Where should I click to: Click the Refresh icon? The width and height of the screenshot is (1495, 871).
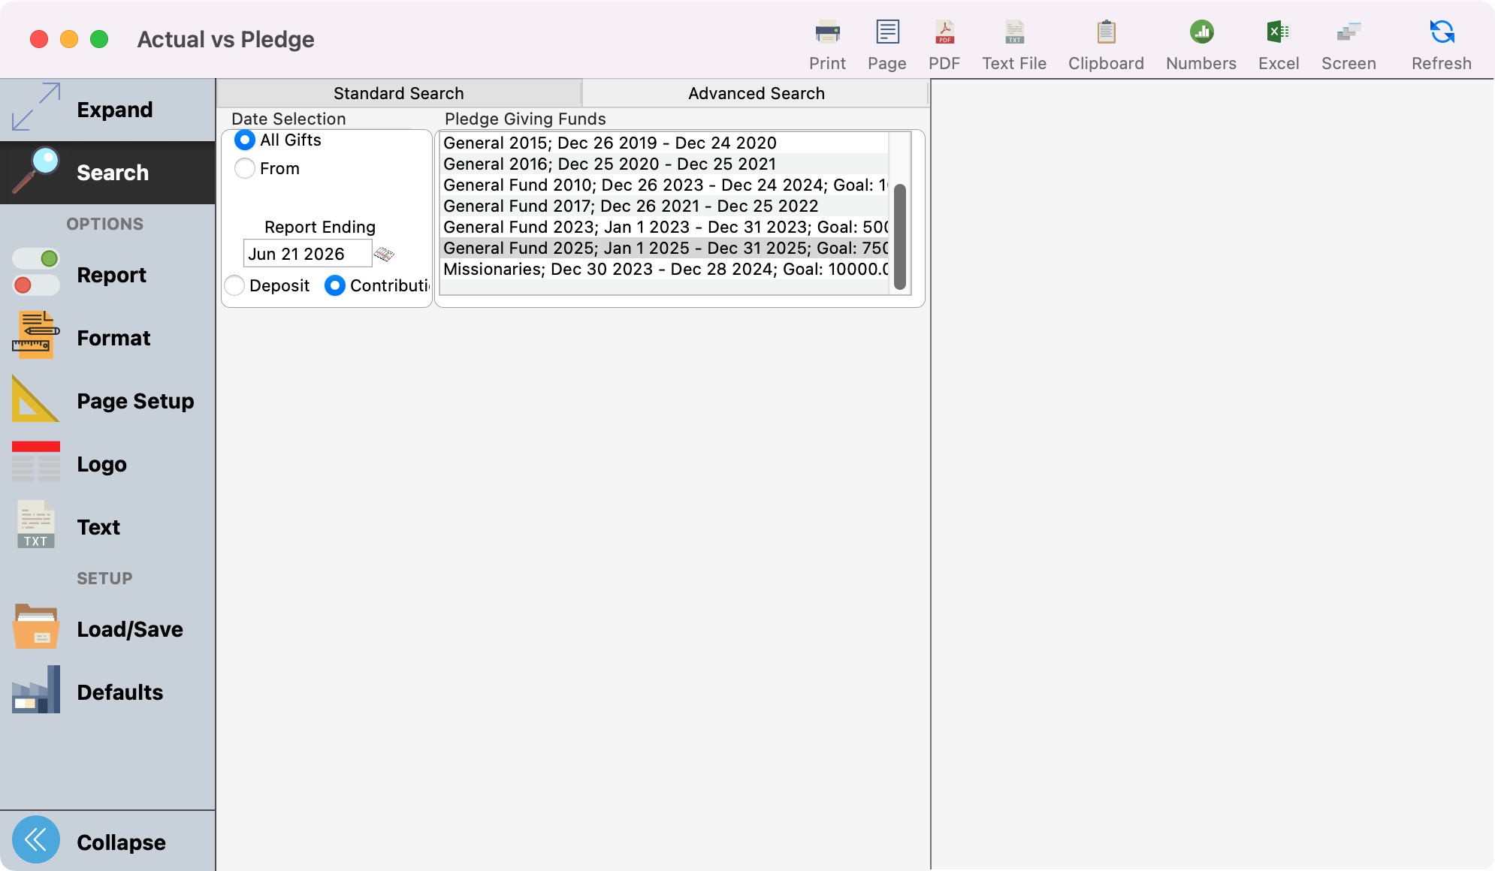tap(1441, 33)
